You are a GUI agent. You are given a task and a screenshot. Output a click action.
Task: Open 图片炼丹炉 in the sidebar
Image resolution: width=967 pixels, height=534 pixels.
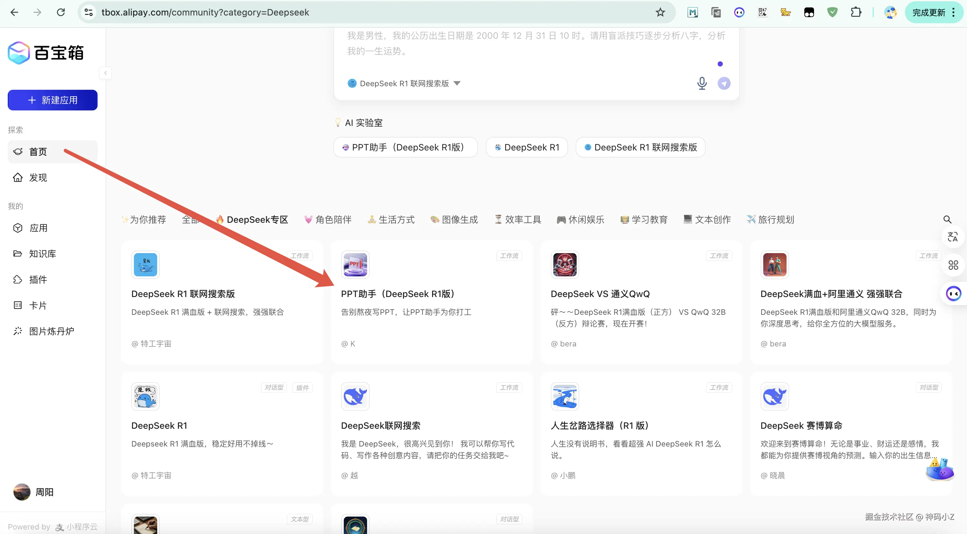click(x=51, y=331)
